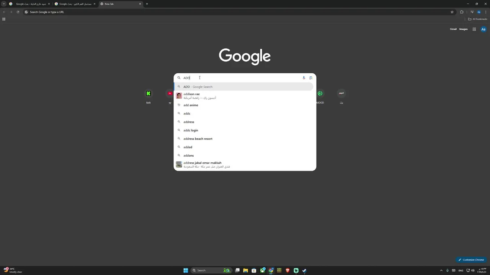Switch to the second Google search tab

75,4
